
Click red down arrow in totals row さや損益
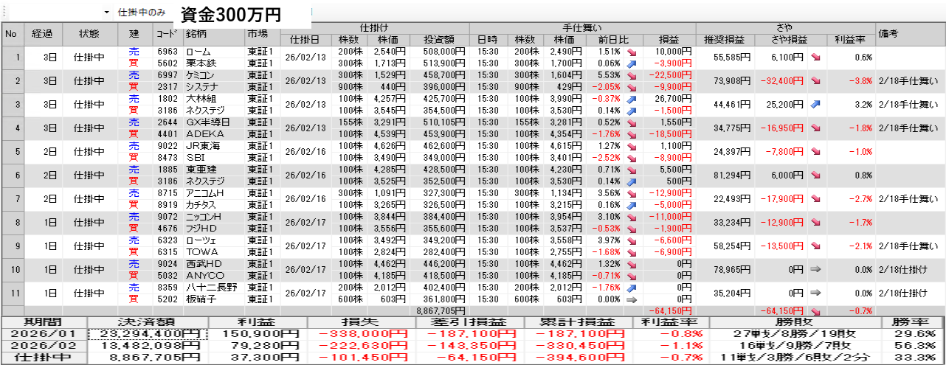pos(816,311)
